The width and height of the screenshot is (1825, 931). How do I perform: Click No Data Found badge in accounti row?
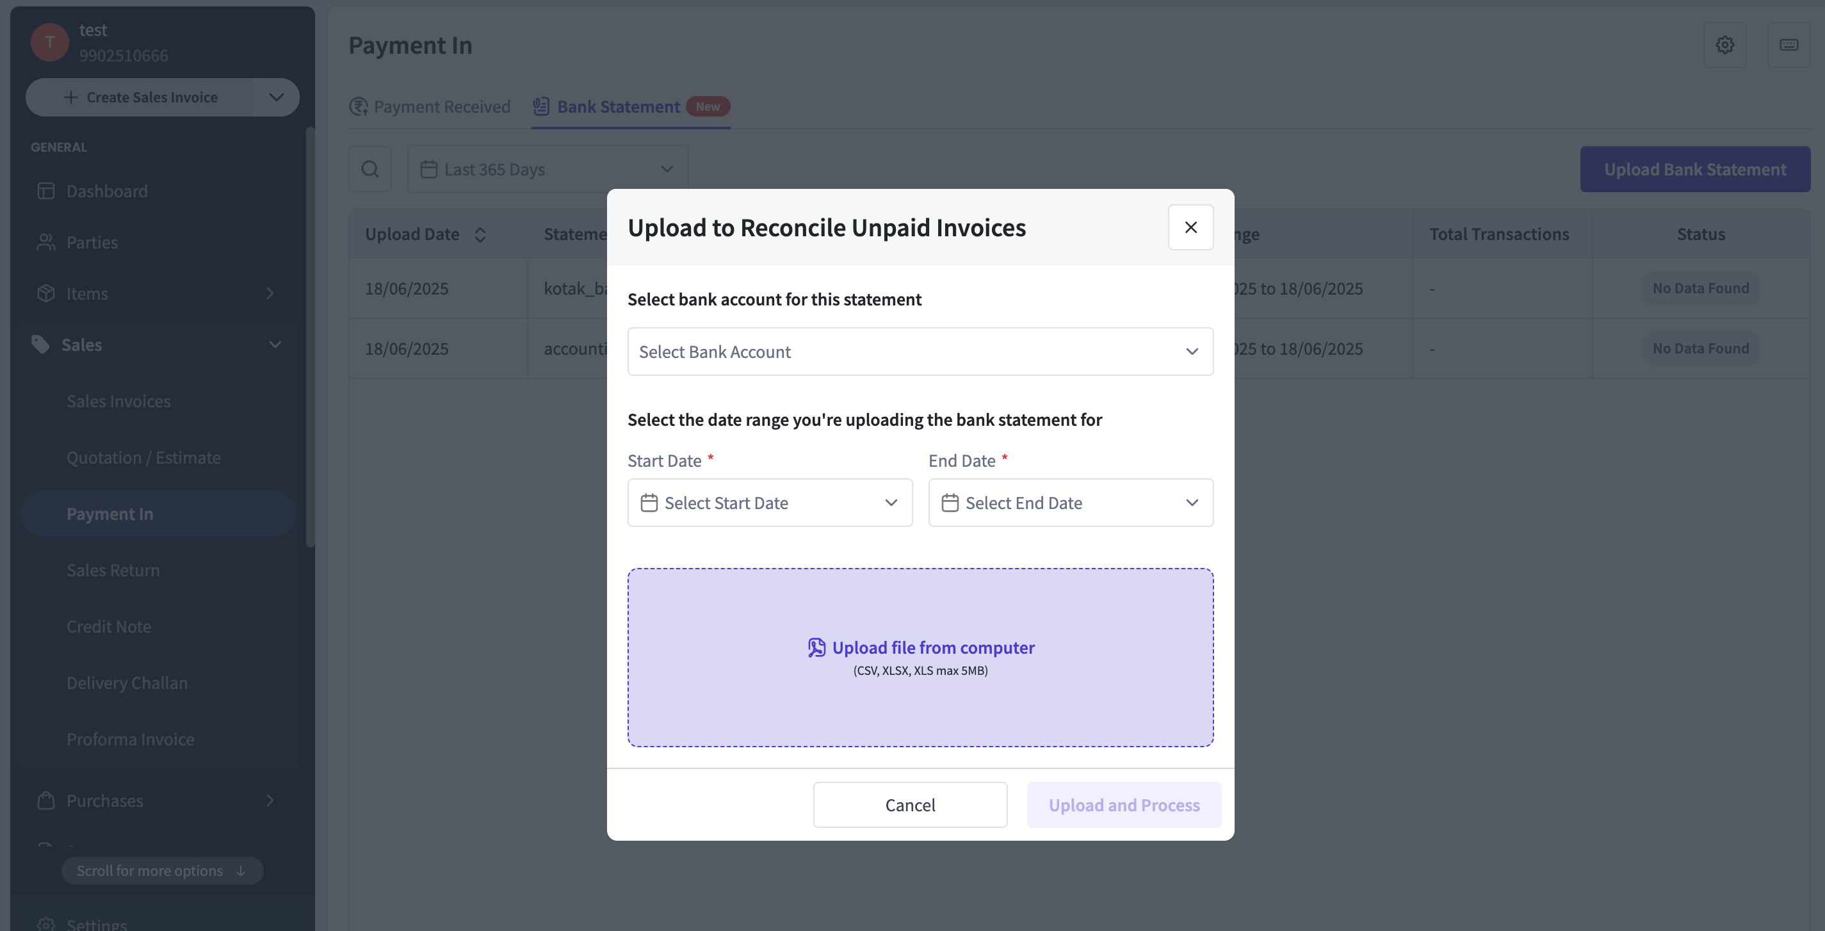click(x=1700, y=348)
